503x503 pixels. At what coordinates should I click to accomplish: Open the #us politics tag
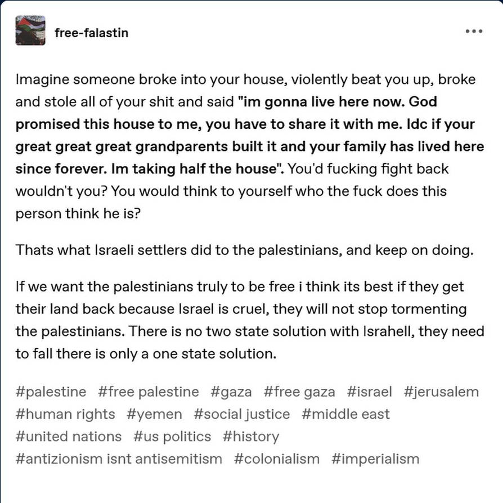(x=172, y=437)
